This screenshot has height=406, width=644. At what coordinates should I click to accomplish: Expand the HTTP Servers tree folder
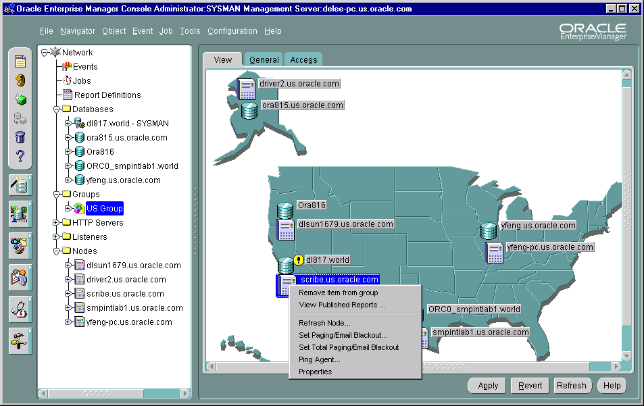pyautogui.click(x=56, y=222)
